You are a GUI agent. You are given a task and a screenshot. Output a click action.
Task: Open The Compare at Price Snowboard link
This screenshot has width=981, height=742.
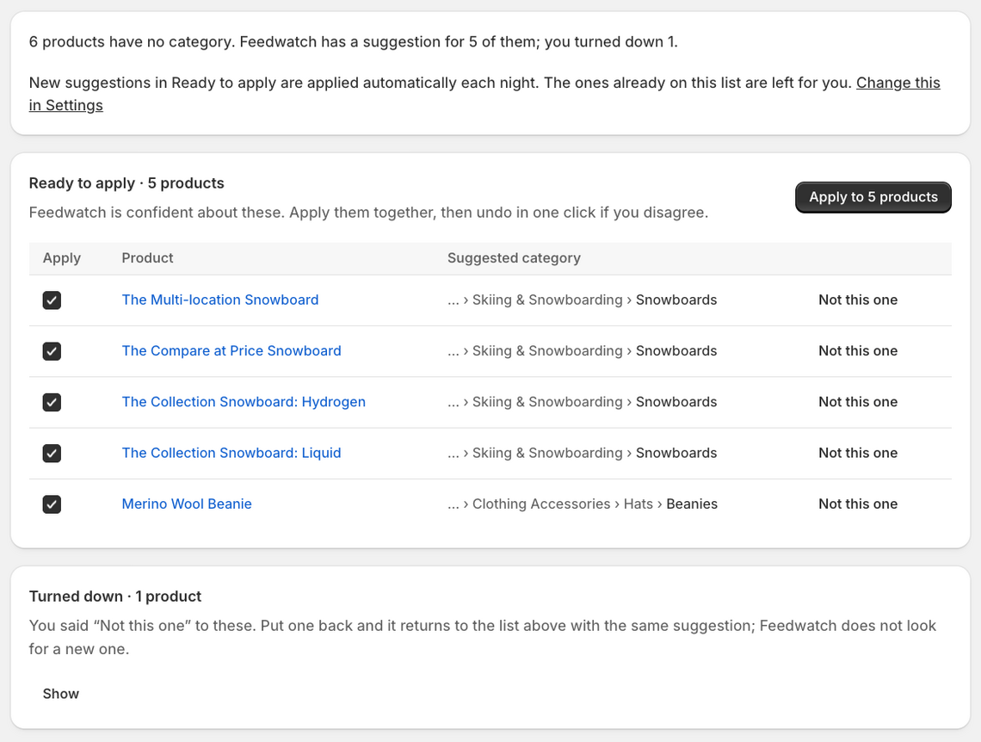231,351
